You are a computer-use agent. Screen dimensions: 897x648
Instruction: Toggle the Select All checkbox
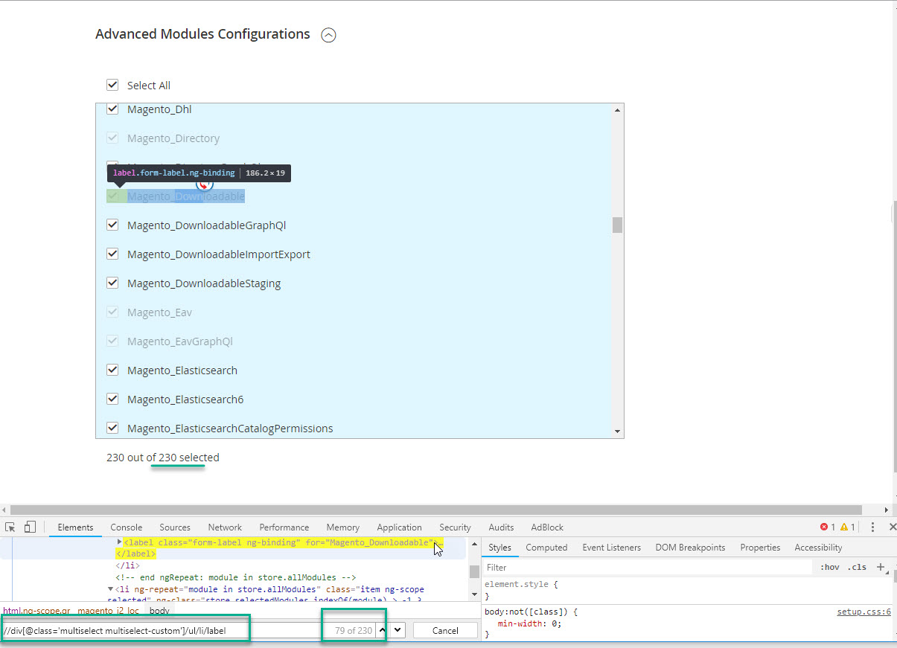(112, 85)
